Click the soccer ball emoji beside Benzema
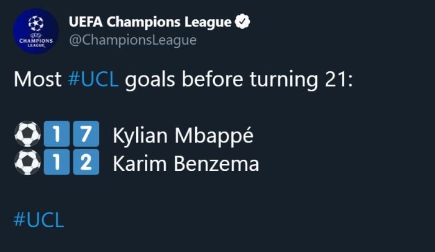The image size is (435, 252). 27,162
